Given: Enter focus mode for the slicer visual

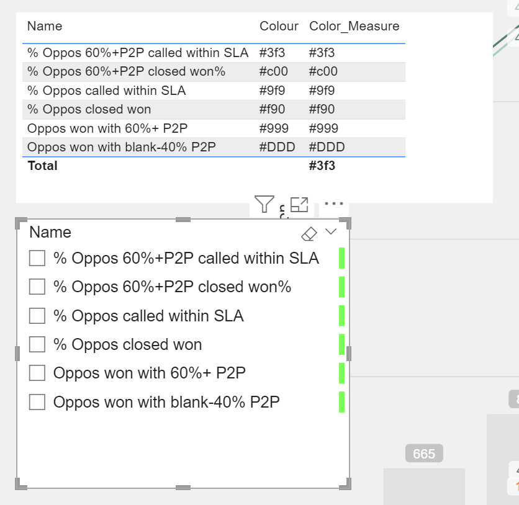Looking at the screenshot, I should click(299, 205).
